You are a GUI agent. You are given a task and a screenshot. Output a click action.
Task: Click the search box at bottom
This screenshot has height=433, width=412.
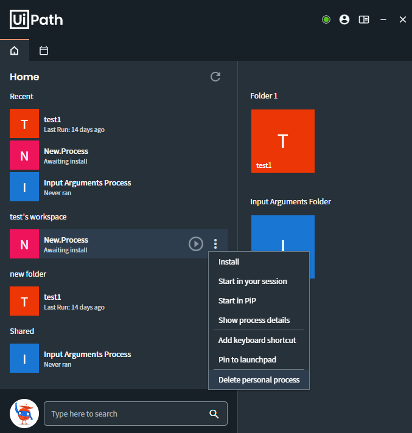(x=135, y=414)
